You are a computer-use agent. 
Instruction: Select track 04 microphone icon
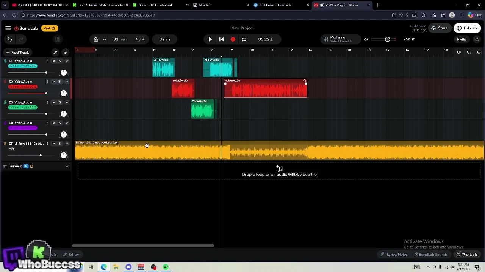pyautogui.click(x=5, y=123)
